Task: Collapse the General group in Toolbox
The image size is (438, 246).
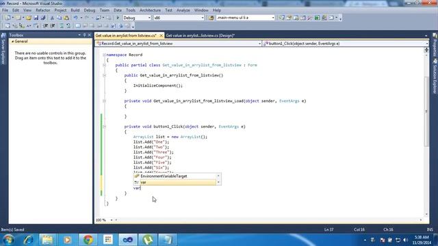Action: [x=12, y=41]
